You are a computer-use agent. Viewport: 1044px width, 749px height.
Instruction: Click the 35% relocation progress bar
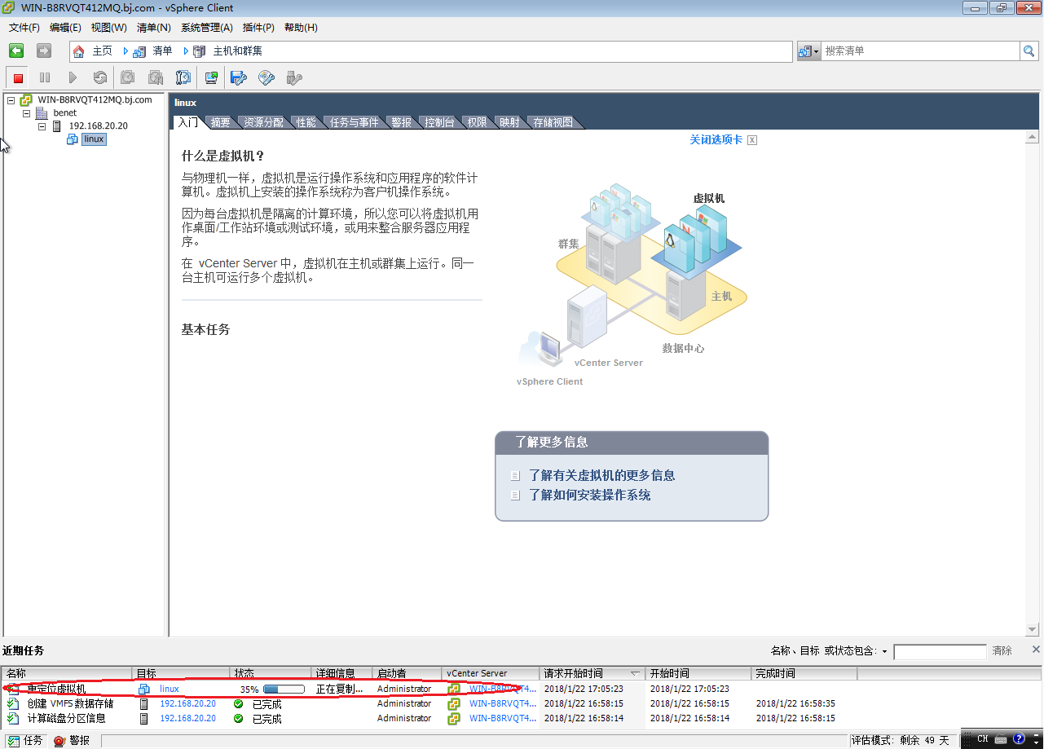[284, 690]
